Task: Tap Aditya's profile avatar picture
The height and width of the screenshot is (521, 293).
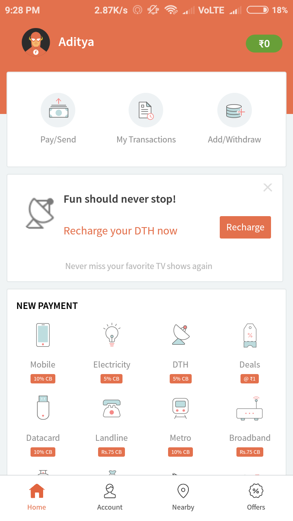Action: coord(36,42)
